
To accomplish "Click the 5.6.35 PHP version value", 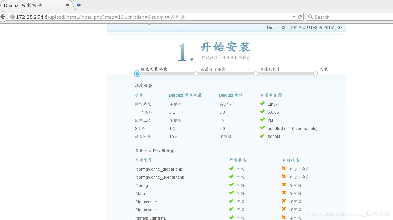I will [273, 112].
